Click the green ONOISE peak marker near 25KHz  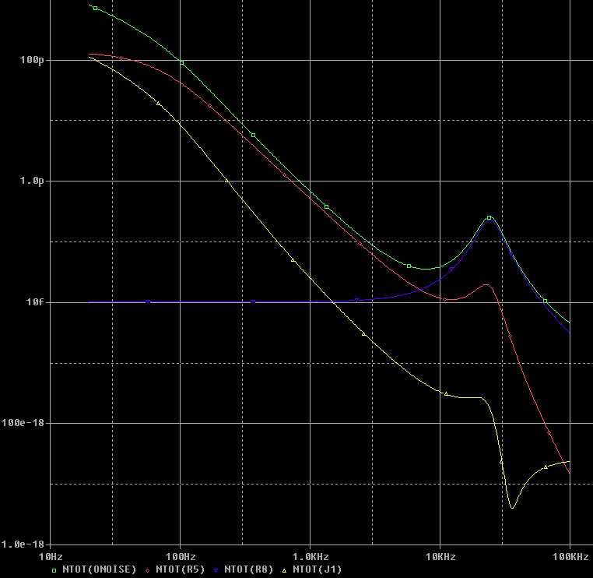(x=489, y=217)
